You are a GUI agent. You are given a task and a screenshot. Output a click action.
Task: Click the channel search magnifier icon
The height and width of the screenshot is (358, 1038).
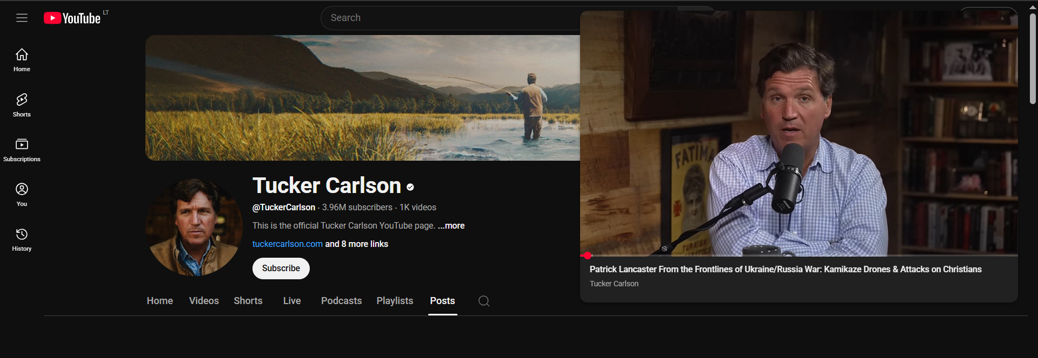484,301
